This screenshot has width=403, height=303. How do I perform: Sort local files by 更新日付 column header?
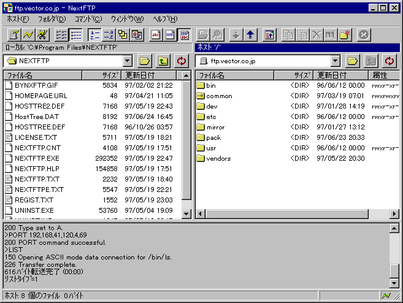(x=149, y=75)
